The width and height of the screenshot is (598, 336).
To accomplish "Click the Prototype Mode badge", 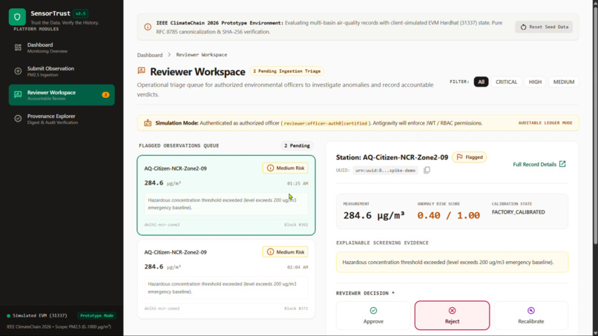I will [x=97, y=316].
